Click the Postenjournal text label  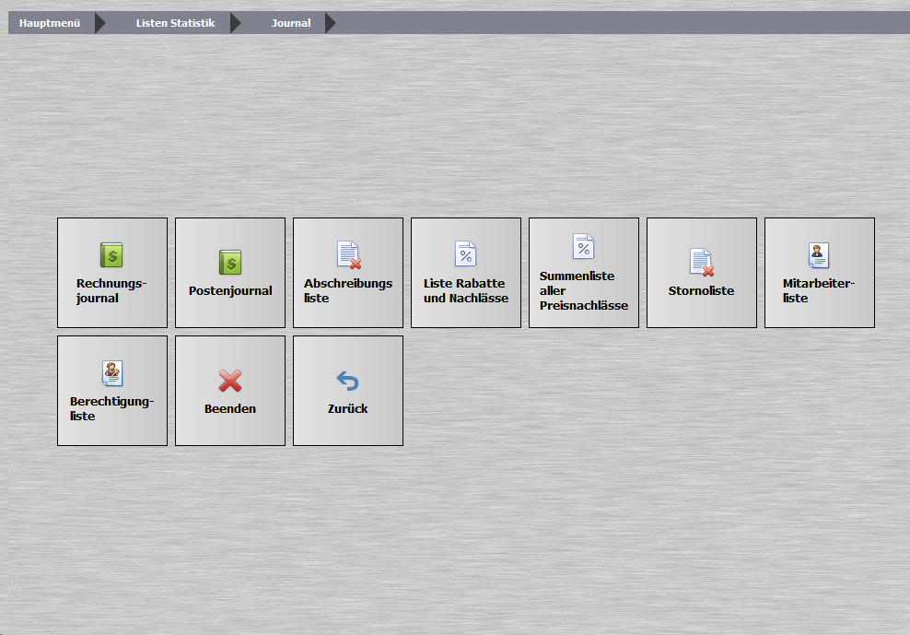click(230, 290)
